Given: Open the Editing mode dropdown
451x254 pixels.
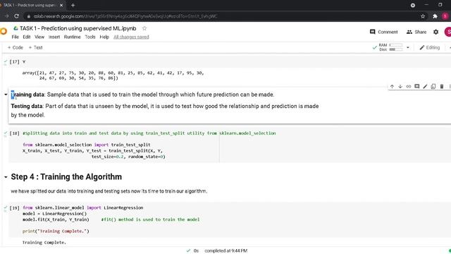Looking at the screenshot, I should point(429,47).
